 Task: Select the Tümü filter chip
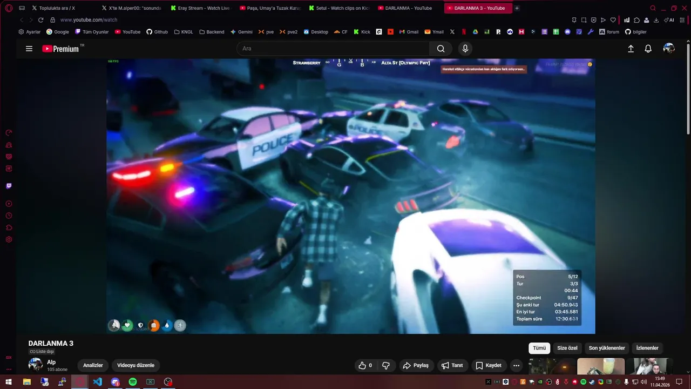click(x=539, y=348)
